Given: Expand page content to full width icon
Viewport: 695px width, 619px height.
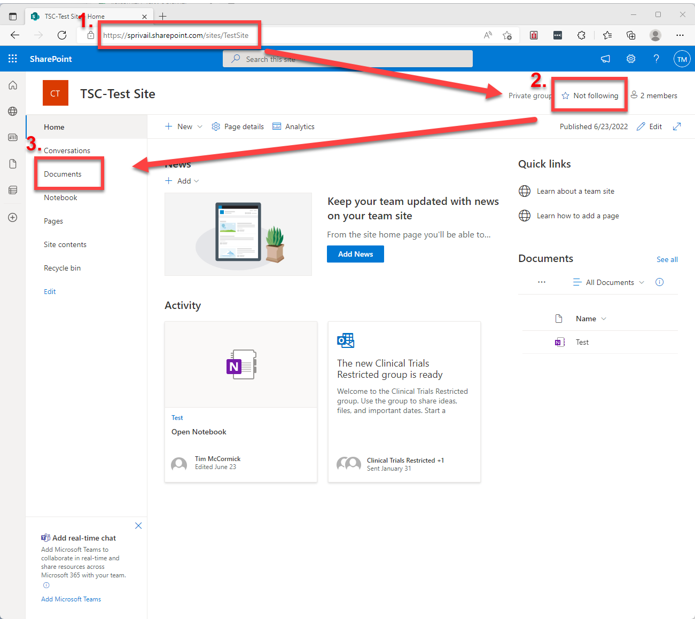Looking at the screenshot, I should click(x=677, y=126).
